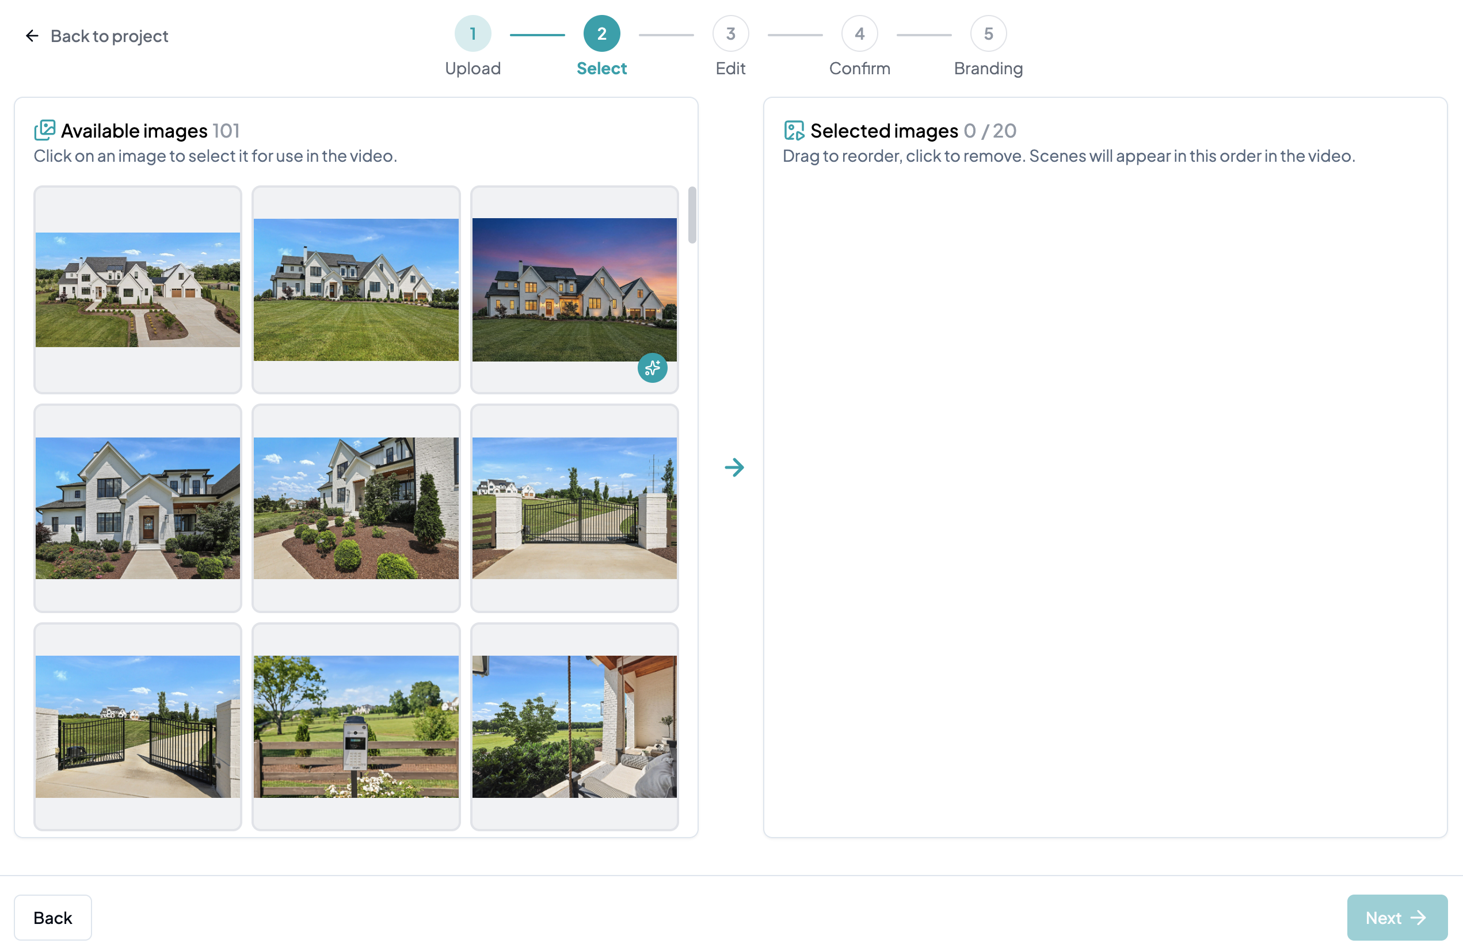Select the daytime front lawn house photo

(x=356, y=290)
